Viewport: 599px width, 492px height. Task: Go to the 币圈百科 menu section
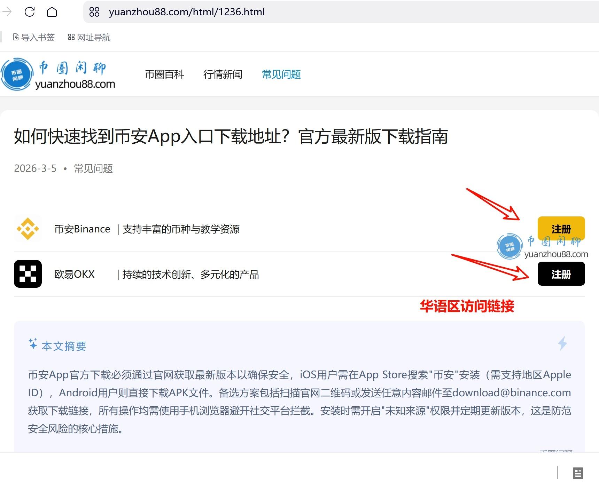(164, 74)
